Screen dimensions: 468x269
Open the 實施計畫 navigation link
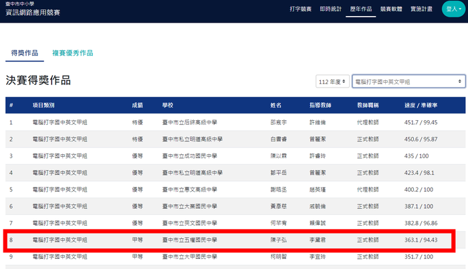coord(421,9)
